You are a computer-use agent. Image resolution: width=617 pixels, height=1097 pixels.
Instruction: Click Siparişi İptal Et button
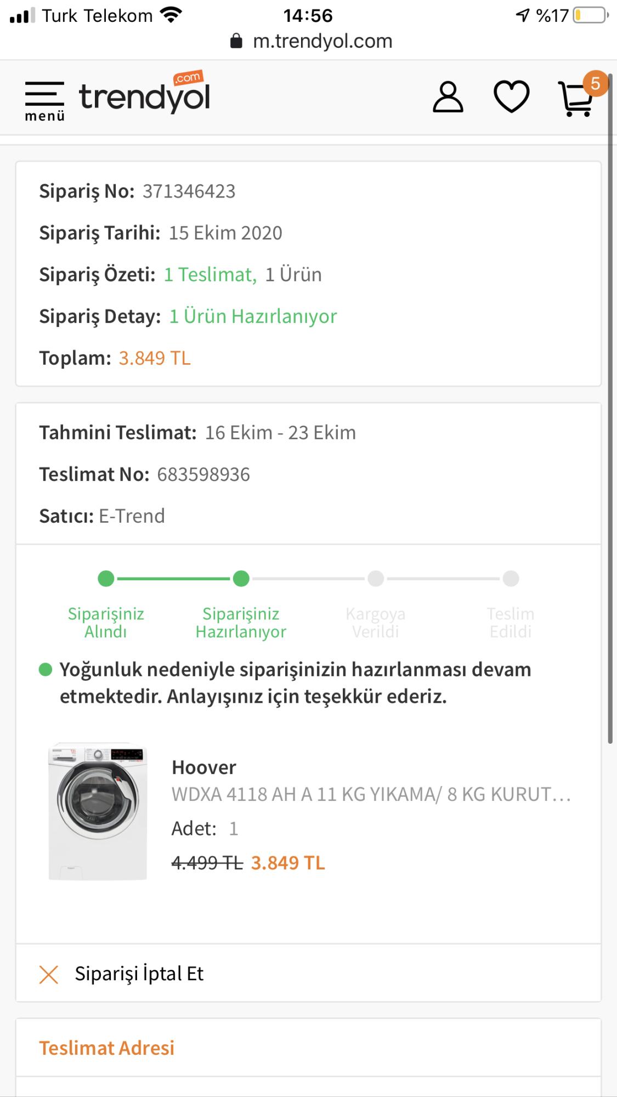pyautogui.click(x=139, y=974)
